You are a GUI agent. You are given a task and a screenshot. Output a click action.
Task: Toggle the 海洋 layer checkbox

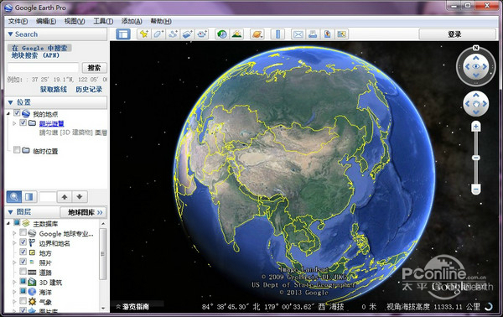click(x=23, y=291)
